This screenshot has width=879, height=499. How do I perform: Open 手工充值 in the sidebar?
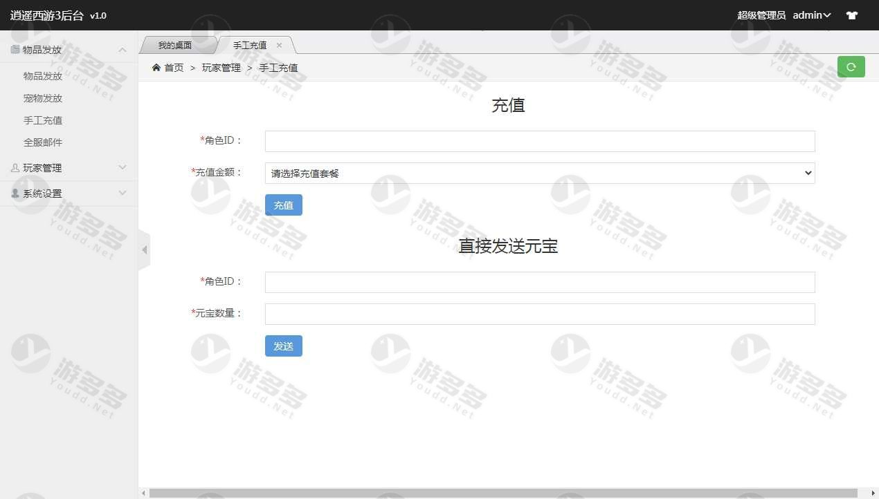[43, 120]
